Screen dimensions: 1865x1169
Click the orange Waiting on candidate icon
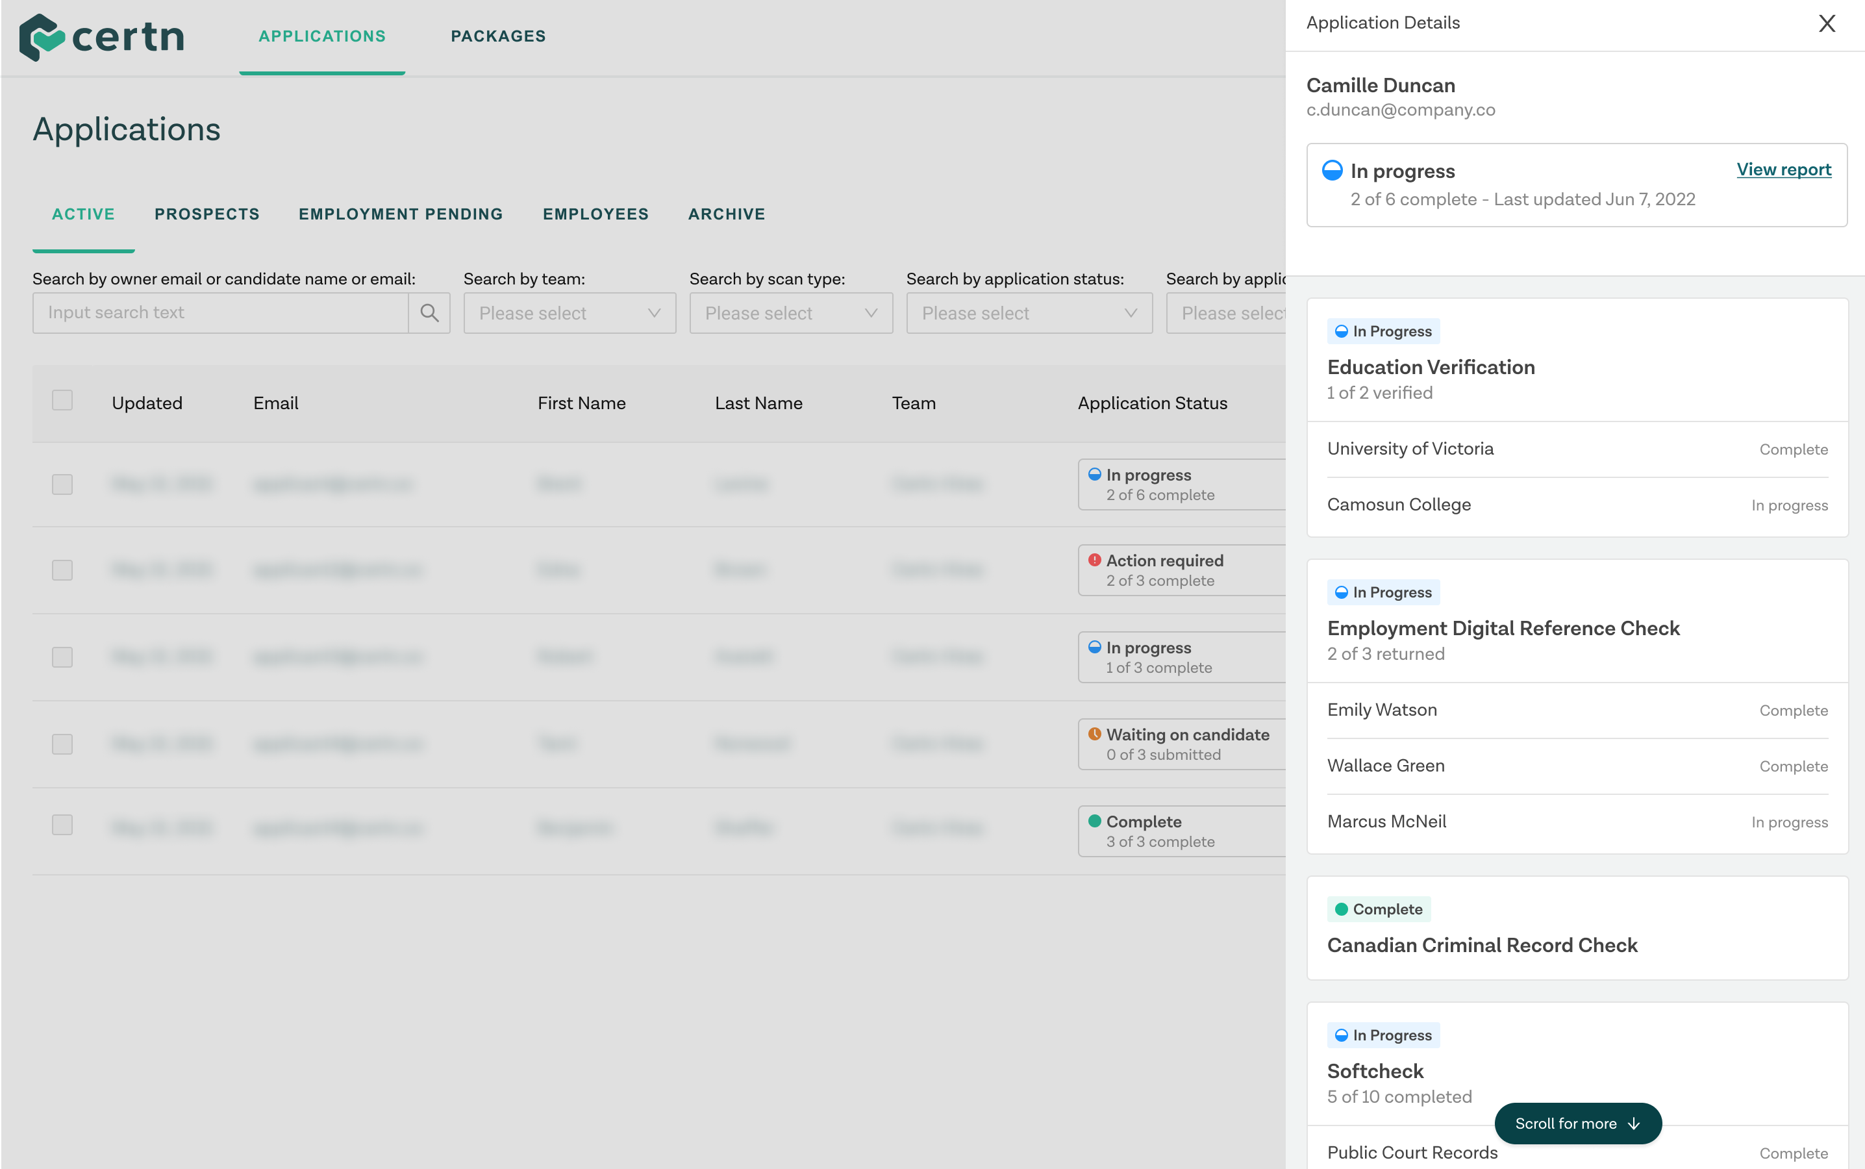coord(1094,734)
